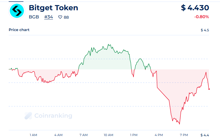Click the red endpoint dot on the chart
Screen dimensions: 220x140
(209, 89)
